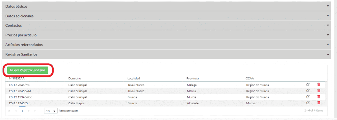Click the Nueva Registro Sanitario button
337x120 pixels.
(28, 70)
